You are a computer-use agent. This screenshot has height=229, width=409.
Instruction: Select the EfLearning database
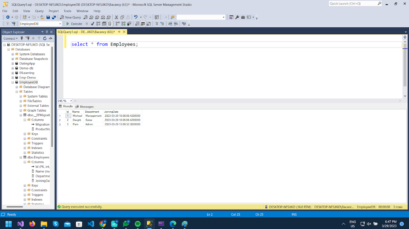(27, 73)
